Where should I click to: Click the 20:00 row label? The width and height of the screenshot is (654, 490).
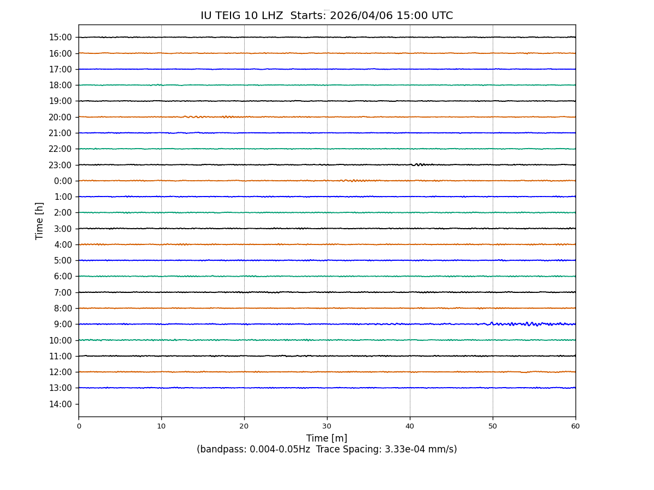pos(60,117)
